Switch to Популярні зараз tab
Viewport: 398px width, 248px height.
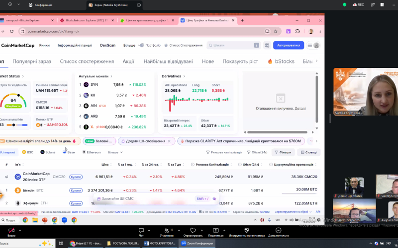(32, 61)
